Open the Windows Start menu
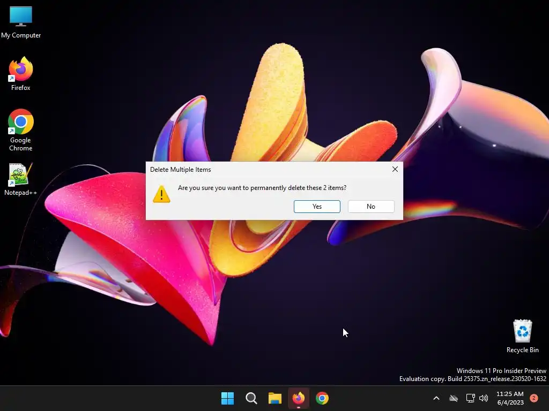The height and width of the screenshot is (411, 549). point(227,398)
